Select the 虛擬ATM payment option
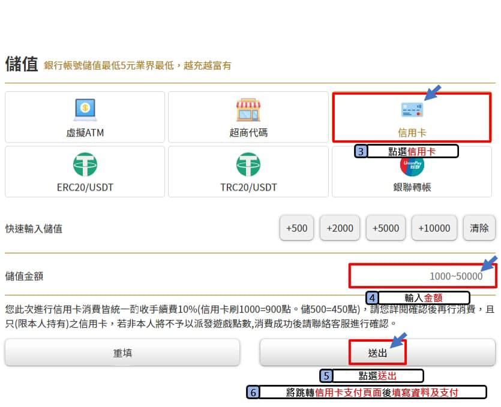Image resolution: width=501 pixels, height=407 pixels. [85, 132]
